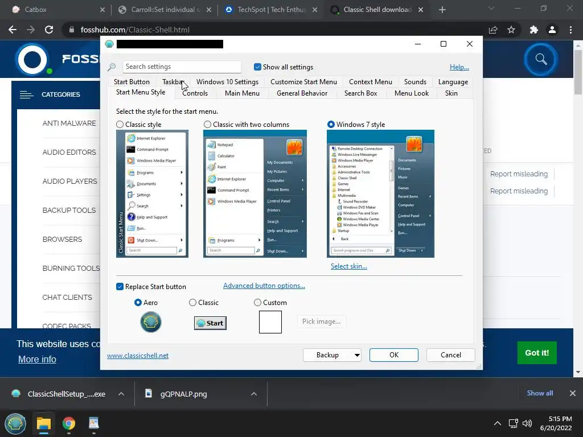This screenshot has width=583, height=437.
Task: Bookmark this page with the star icon
Action: (x=511, y=30)
